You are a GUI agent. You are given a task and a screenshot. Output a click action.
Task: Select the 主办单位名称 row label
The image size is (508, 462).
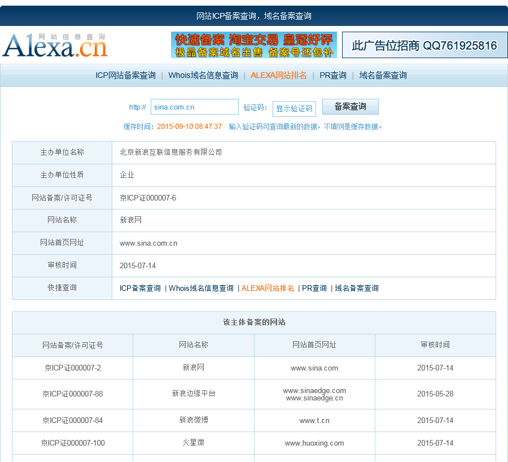[62, 152]
